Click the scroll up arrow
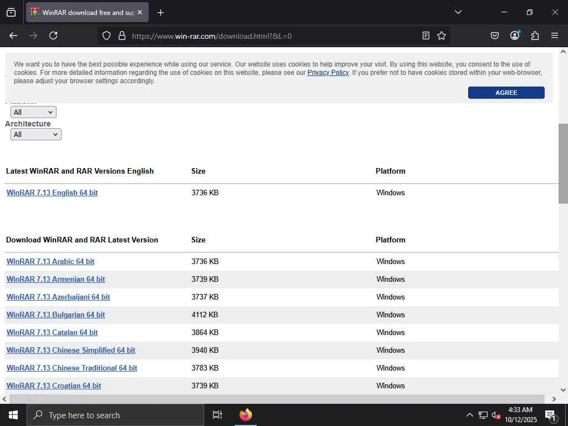Image resolution: width=568 pixels, height=426 pixels. click(x=563, y=52)
